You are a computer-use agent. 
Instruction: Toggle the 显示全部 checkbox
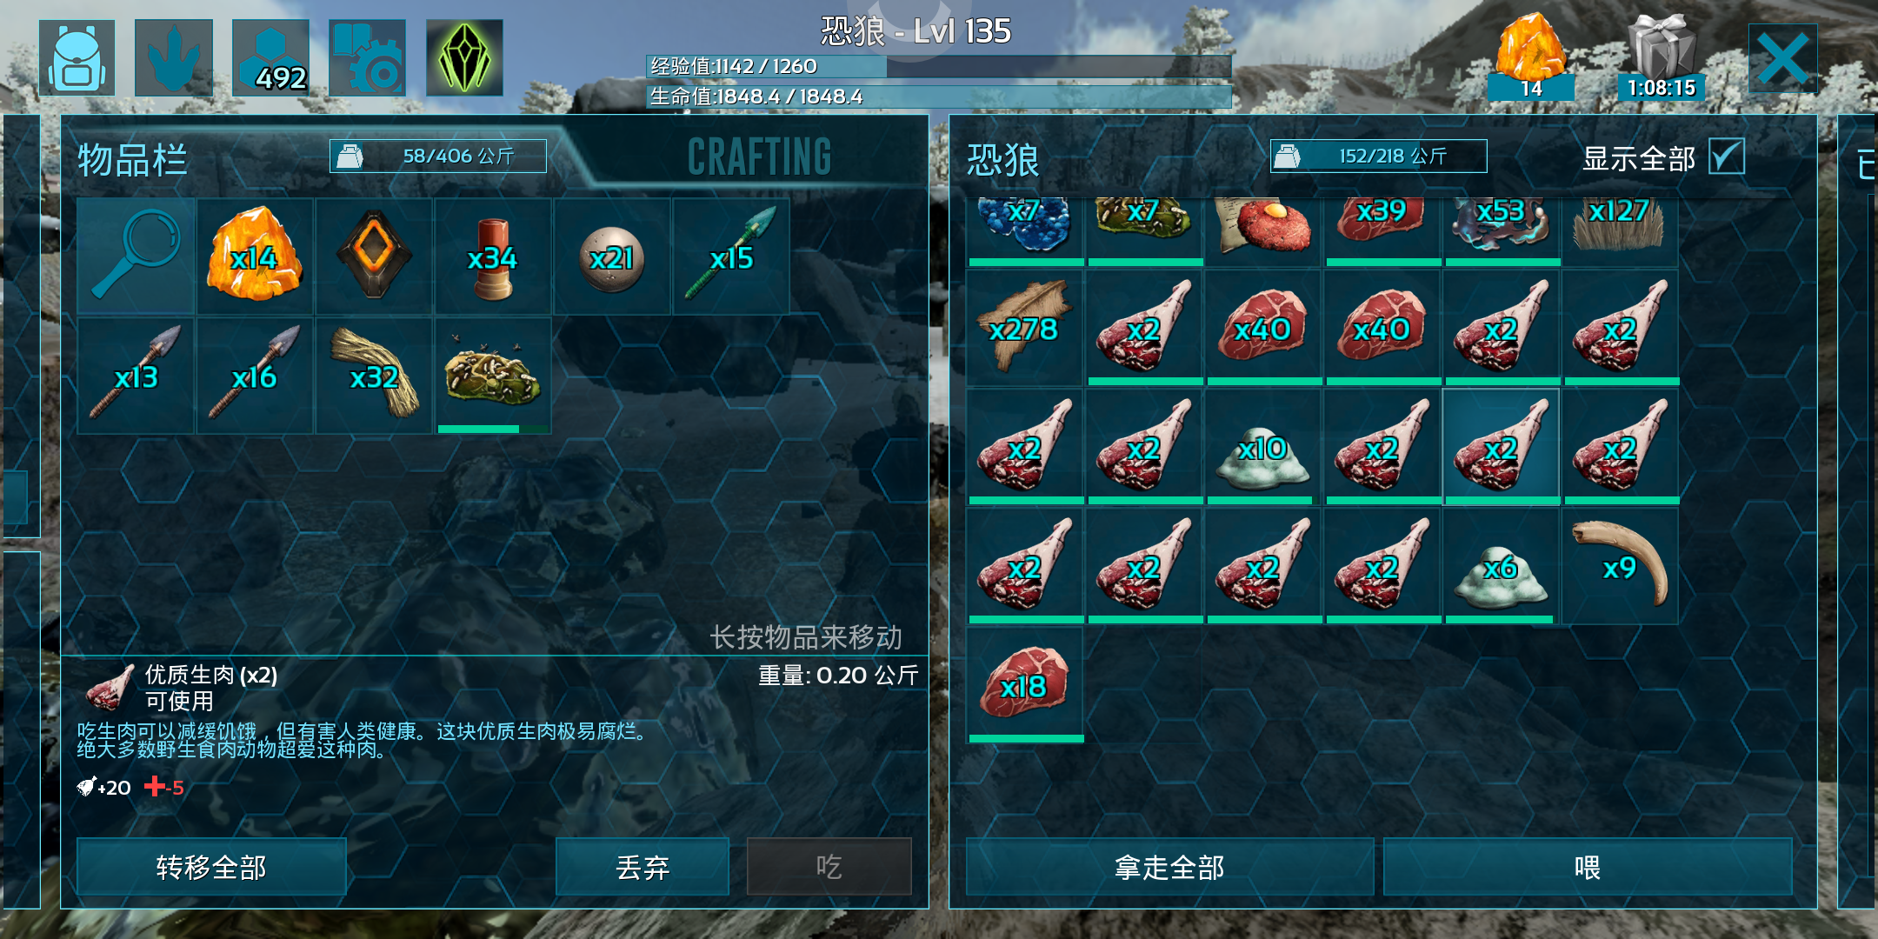pyautogui.click(x=1726, y=157)
